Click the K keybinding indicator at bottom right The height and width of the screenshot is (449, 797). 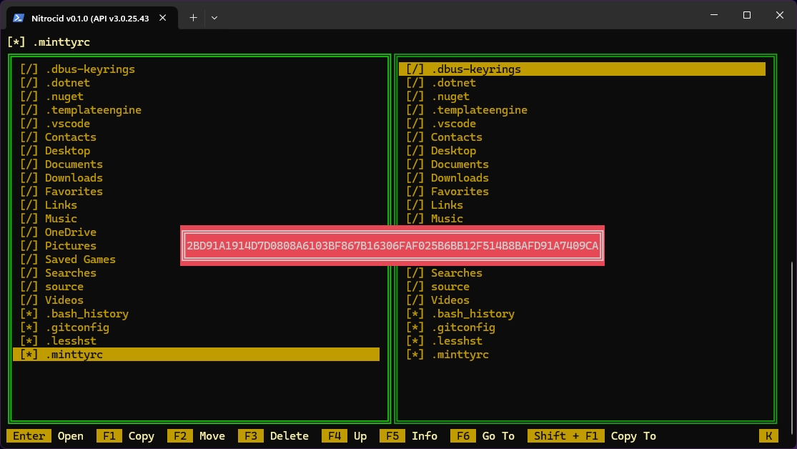coord(768,436)
